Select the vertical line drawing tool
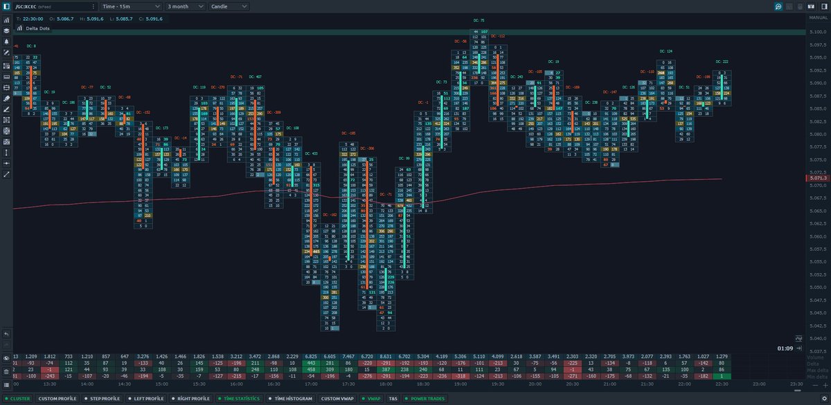Screen dimensions: 831x405 pos(6,152)
